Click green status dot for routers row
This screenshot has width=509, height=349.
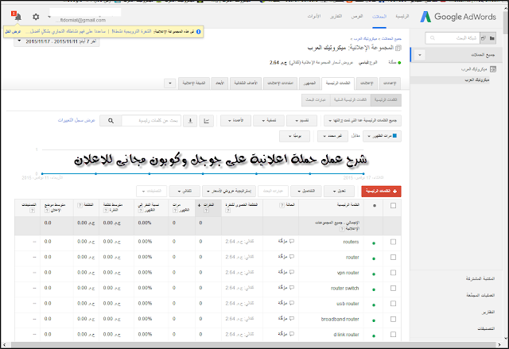pos(374,243)
